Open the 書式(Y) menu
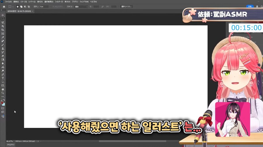Image resolution: width=263 pixels, height=147 pixels. click(x=40, y=2)
